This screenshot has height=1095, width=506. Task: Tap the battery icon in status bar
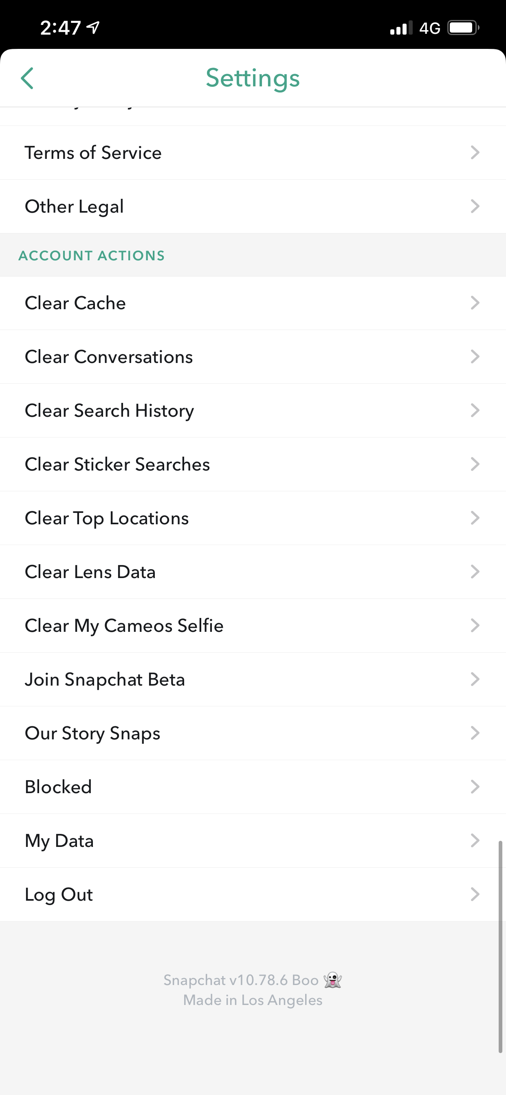[463, 28]
